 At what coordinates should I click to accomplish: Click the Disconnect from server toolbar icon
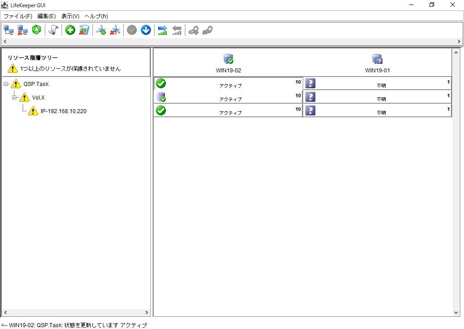[x=23, y=30]
